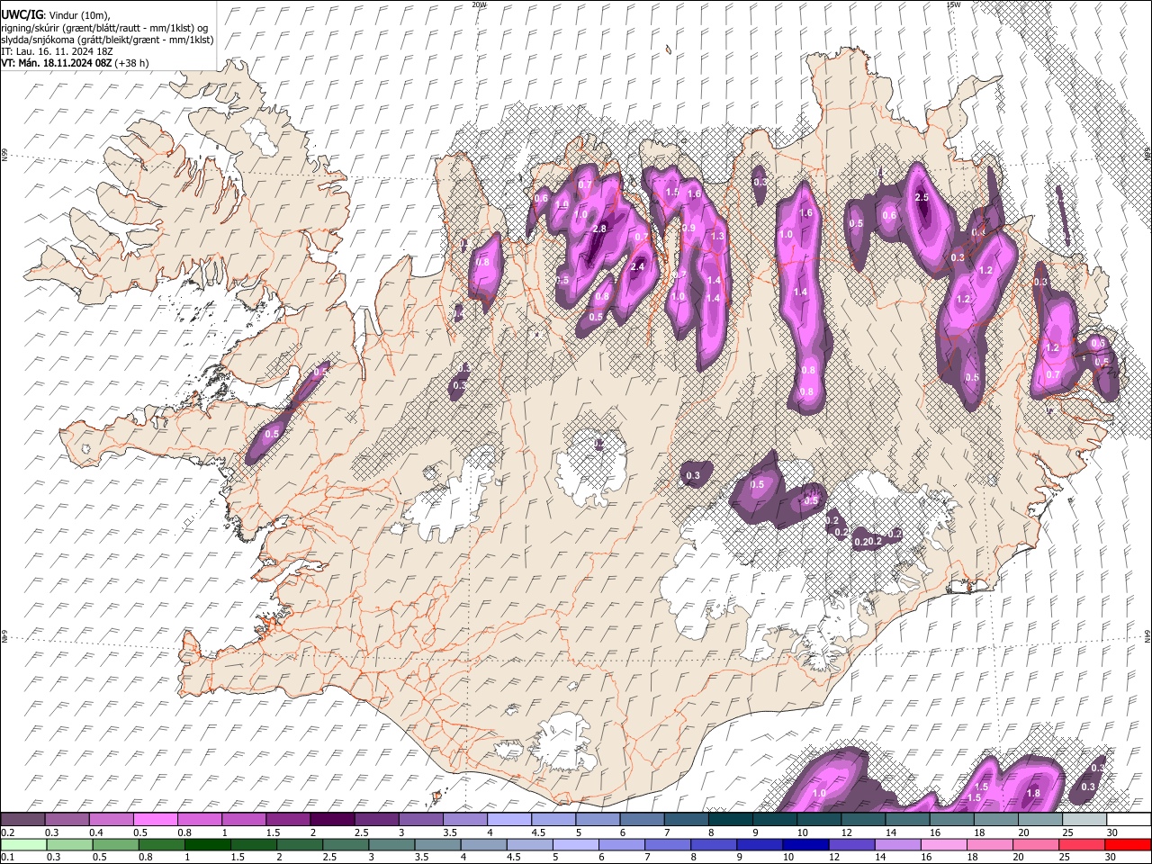The image size is (1152, 864).
Task: Pick the magenta 0.8 swatch in upper legend row
Action: point(200,819)
